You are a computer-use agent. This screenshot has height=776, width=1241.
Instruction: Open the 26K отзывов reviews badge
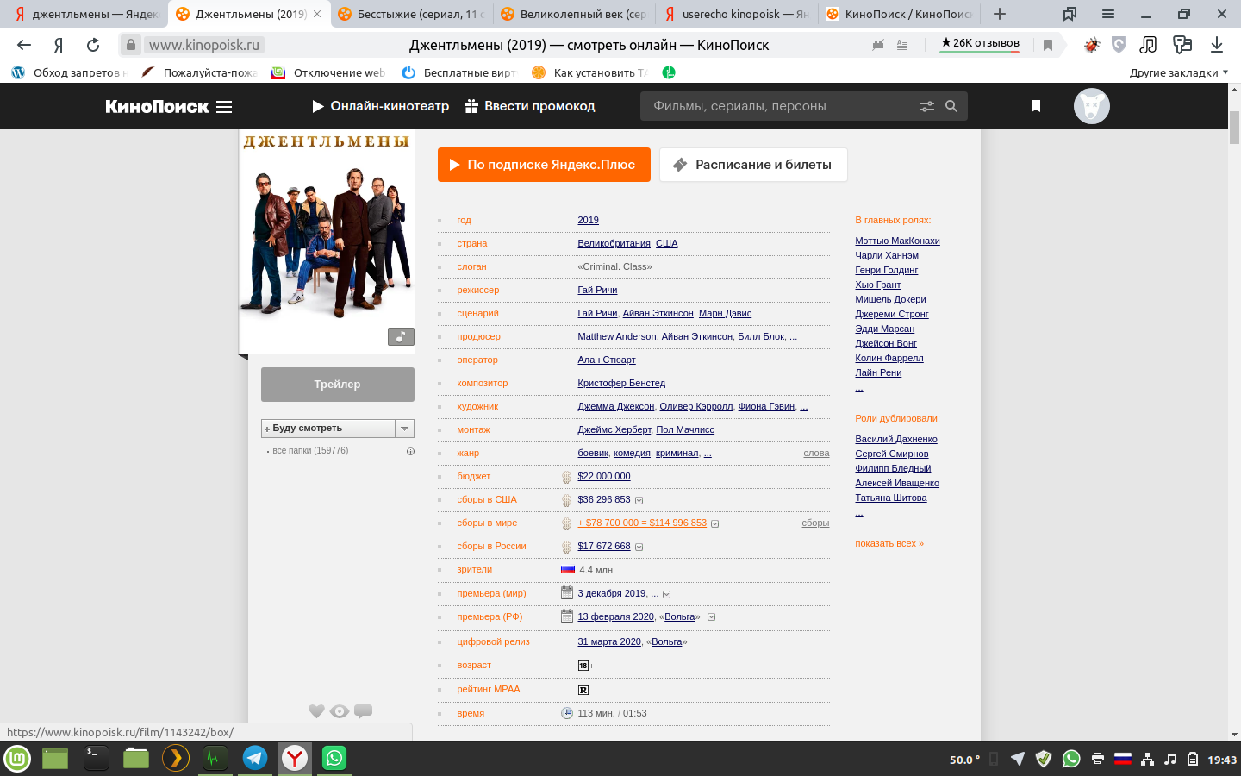point(980,43)
